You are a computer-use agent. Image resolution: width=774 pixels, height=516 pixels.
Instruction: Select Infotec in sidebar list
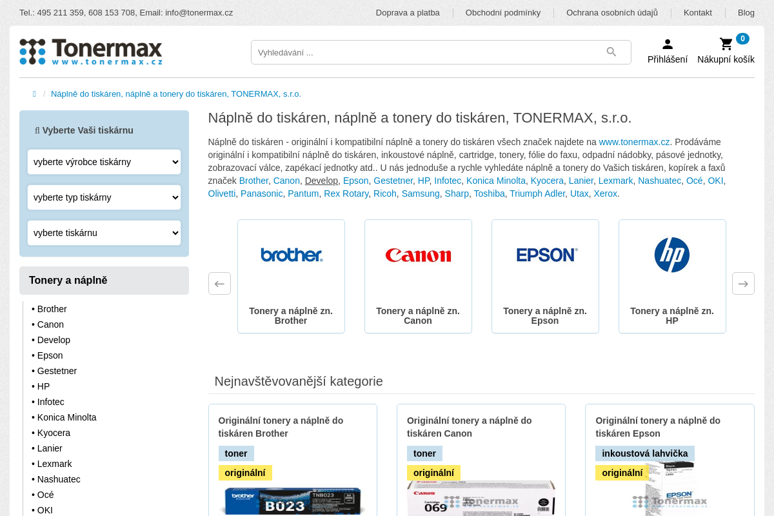pos(50,402)
